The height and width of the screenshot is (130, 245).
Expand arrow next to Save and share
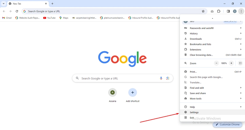coord(241,93)
